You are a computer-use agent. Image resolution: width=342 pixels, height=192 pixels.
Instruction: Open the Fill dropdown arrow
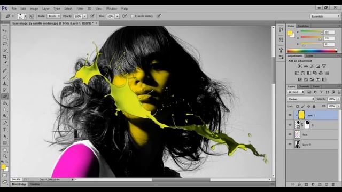coord(338,106)
